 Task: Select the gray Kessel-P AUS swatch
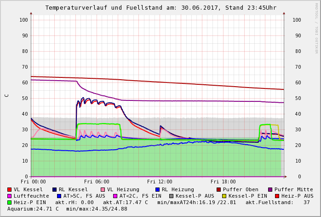171,196
